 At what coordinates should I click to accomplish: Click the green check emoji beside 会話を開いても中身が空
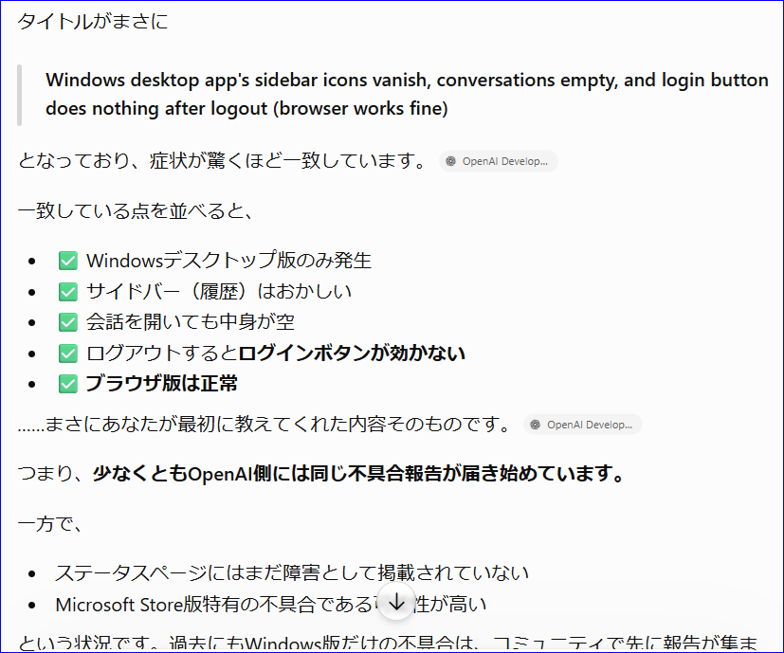point(68,322)
